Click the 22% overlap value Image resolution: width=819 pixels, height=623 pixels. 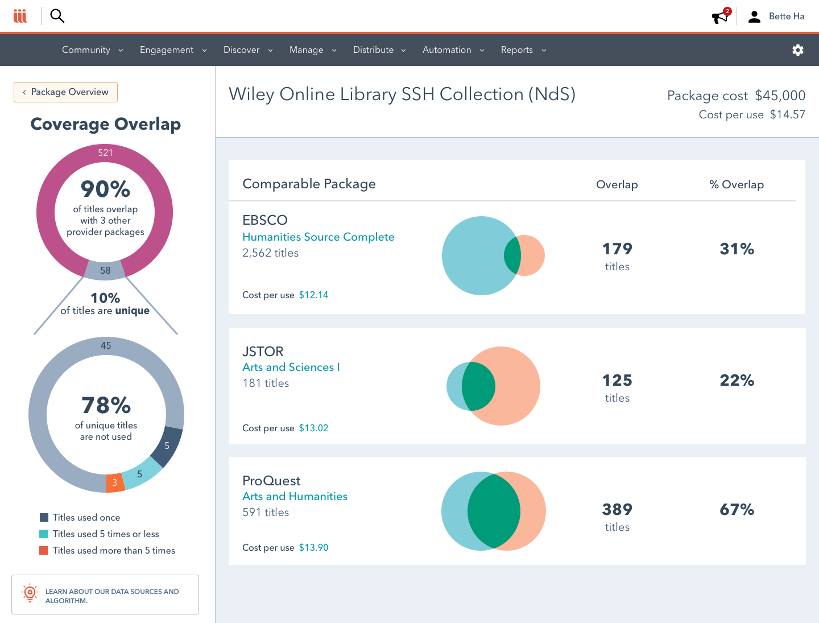tap(737, 380)
